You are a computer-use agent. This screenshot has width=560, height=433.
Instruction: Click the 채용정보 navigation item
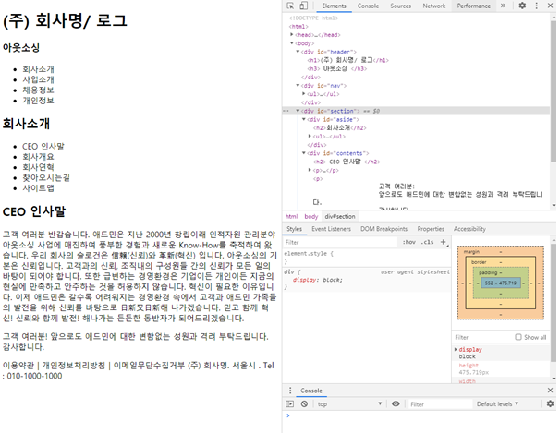pyautogui.click(x=38, y=90)
